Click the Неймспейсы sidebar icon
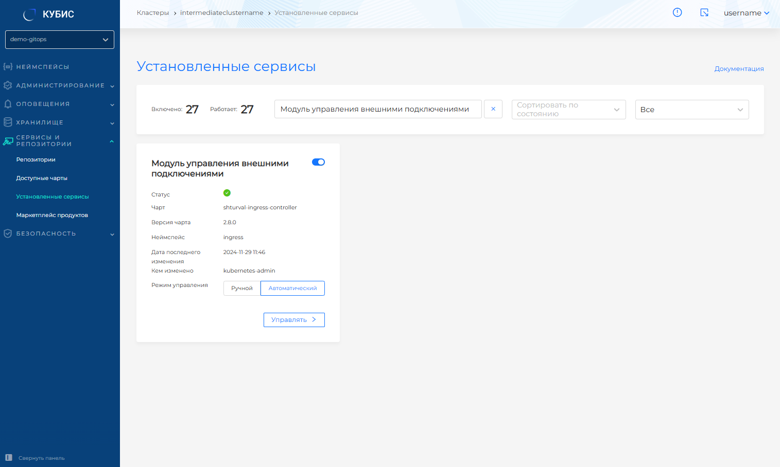This screenshot has height=467, width=780. (8, 67)
